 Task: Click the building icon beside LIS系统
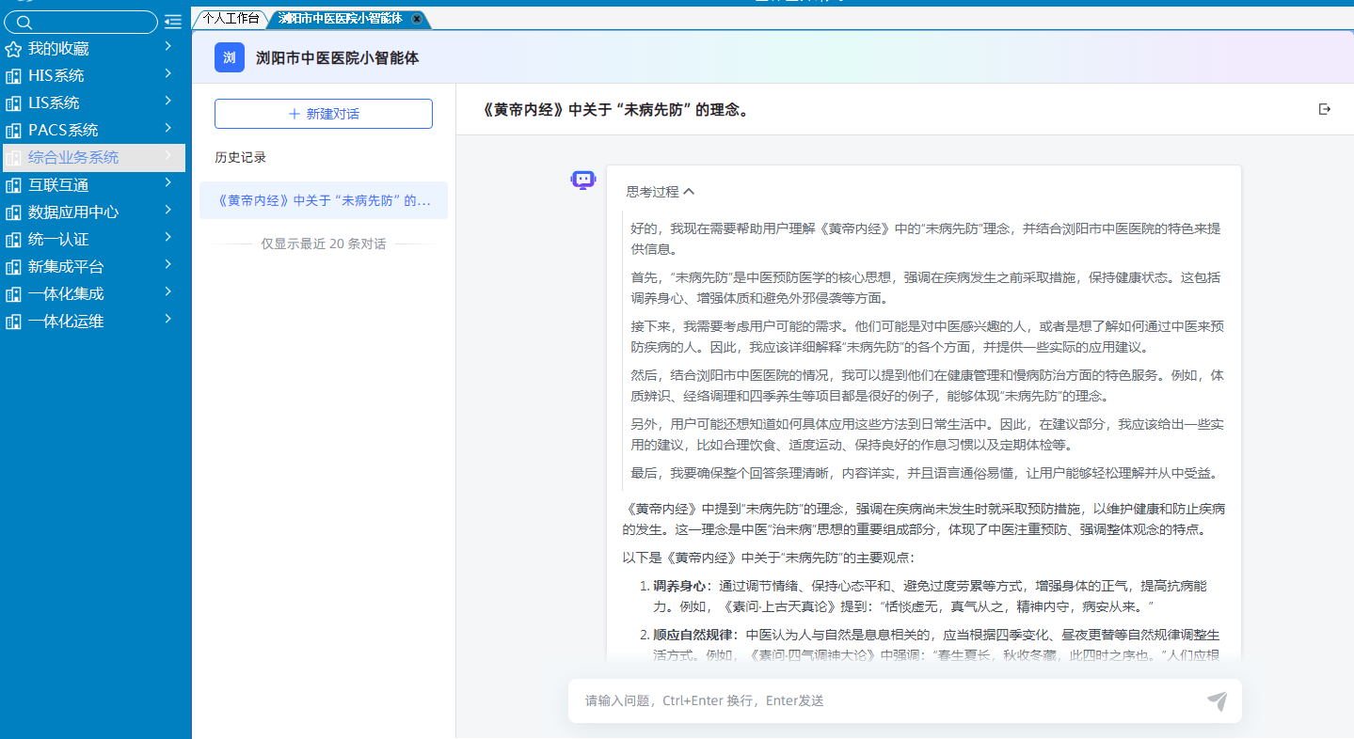[x=13, y=103]
